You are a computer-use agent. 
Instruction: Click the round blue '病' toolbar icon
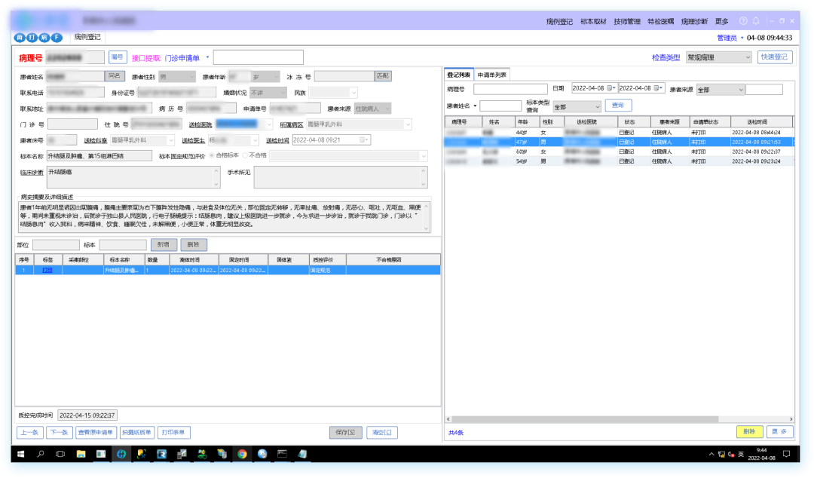click(x=44, y=38)
